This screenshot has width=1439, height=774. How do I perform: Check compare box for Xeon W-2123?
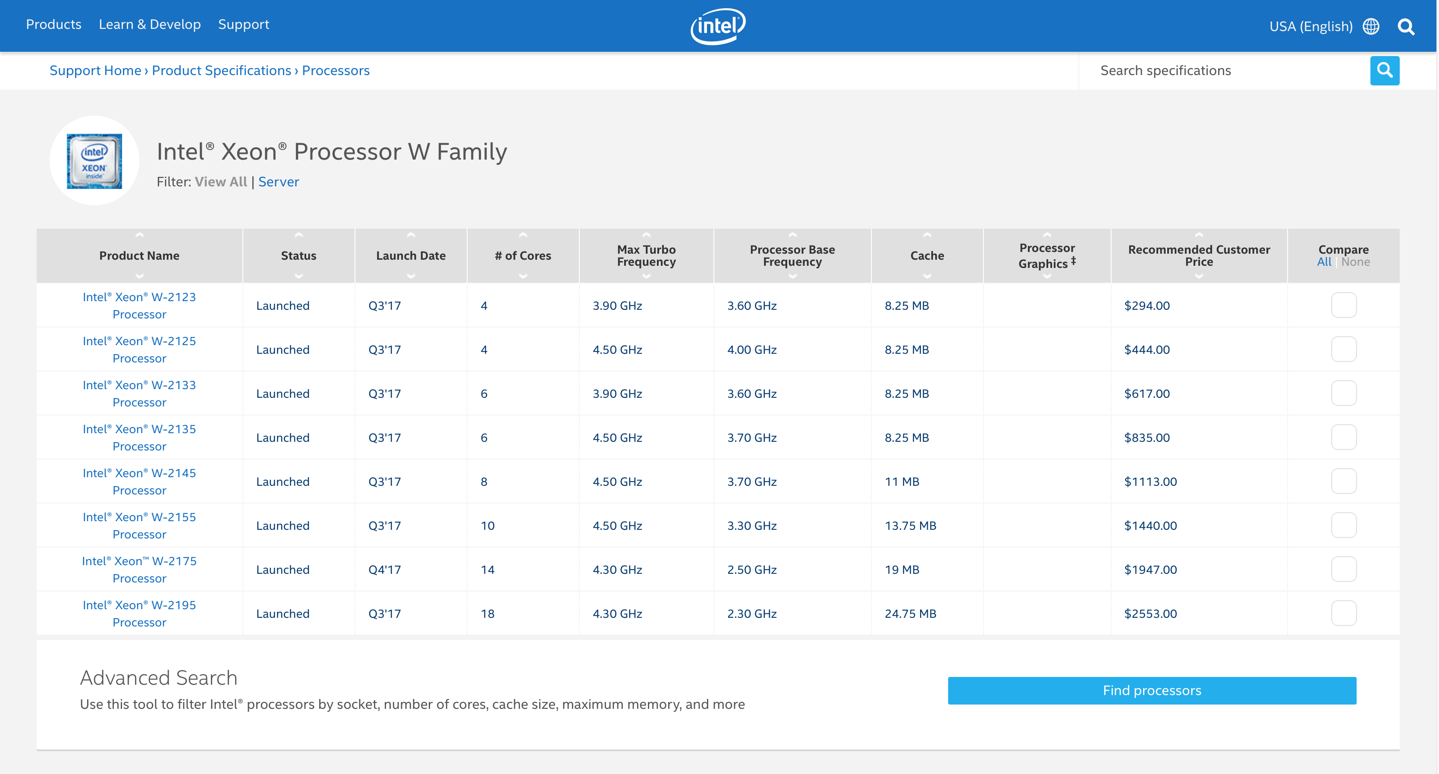click(1344, 305)
